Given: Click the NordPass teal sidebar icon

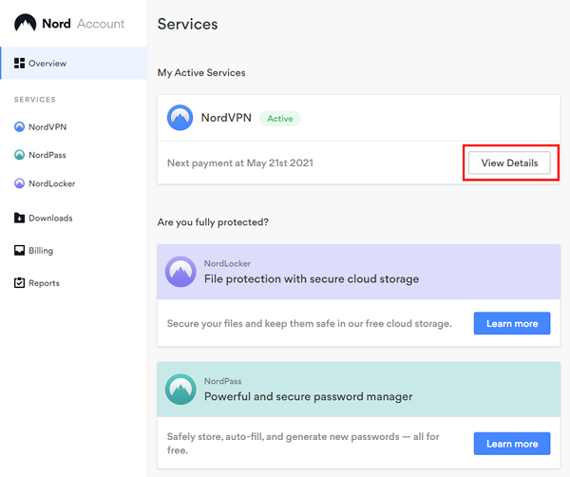Looking at the screenshot, I should (19, 155).
